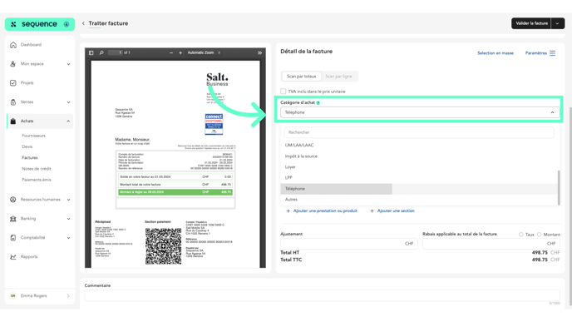Select Impôt à la source option

(419, 156)
